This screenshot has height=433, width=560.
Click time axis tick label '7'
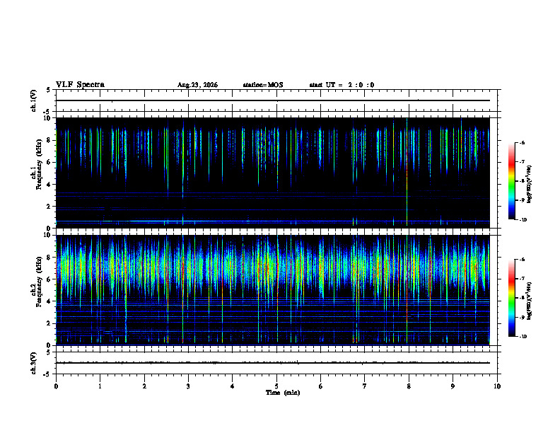[365, 386]
